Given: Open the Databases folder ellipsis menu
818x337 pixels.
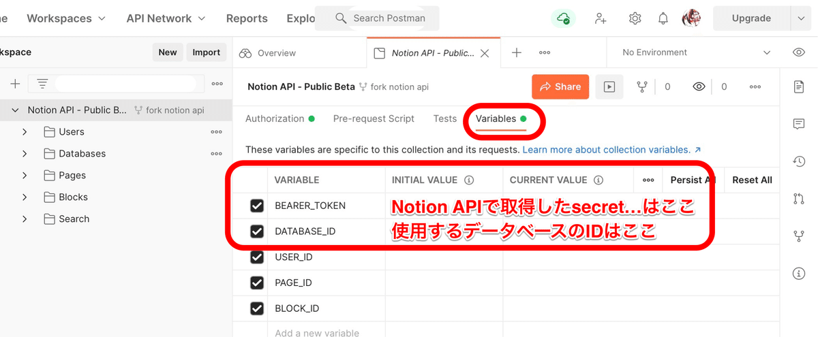Looking at the screenshot, I should pyautogui.click(x=216, y=153).
